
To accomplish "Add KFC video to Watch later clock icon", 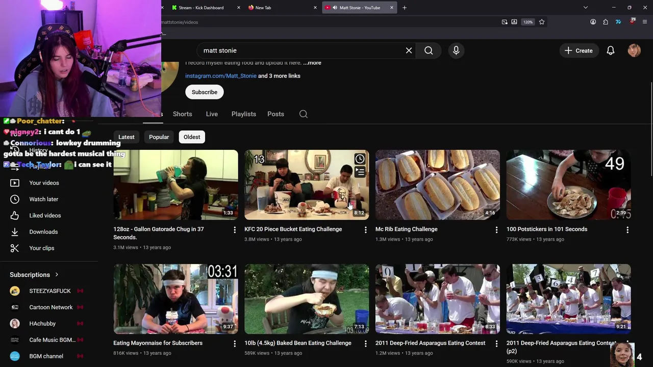I will [x=360, y=159].
